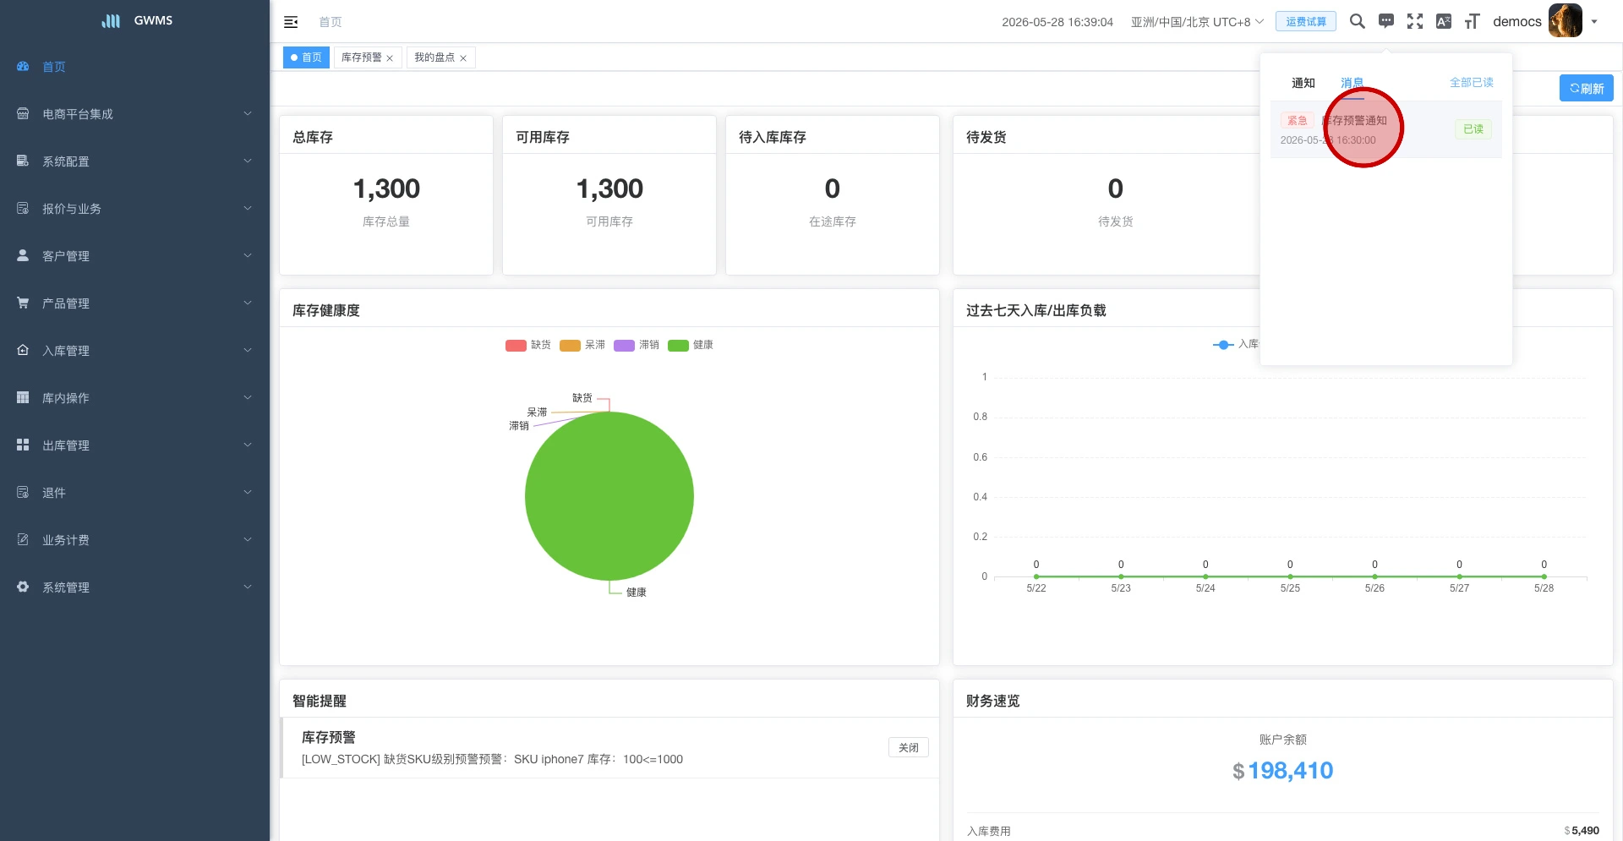Click the GWMS logo icon
Screen dimensions: 1623x841
(x=111, y=21)
